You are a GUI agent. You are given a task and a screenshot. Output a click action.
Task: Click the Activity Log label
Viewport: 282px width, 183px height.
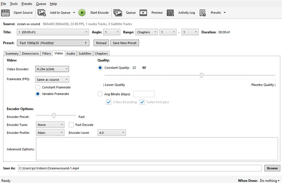186,12
